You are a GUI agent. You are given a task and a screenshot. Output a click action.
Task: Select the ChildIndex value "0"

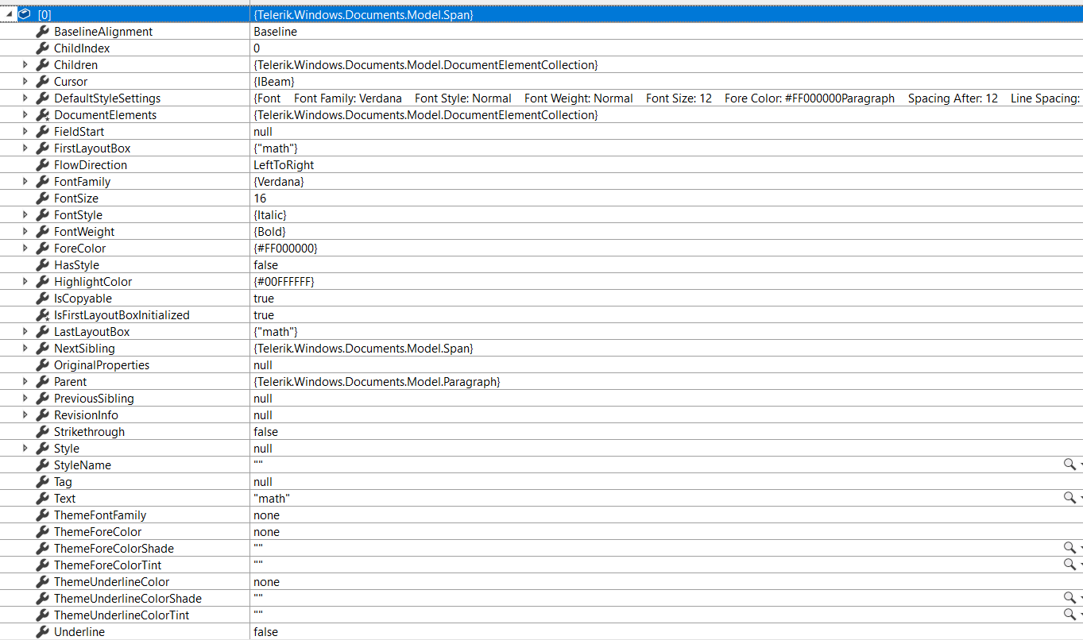click(x=257, y=48)
